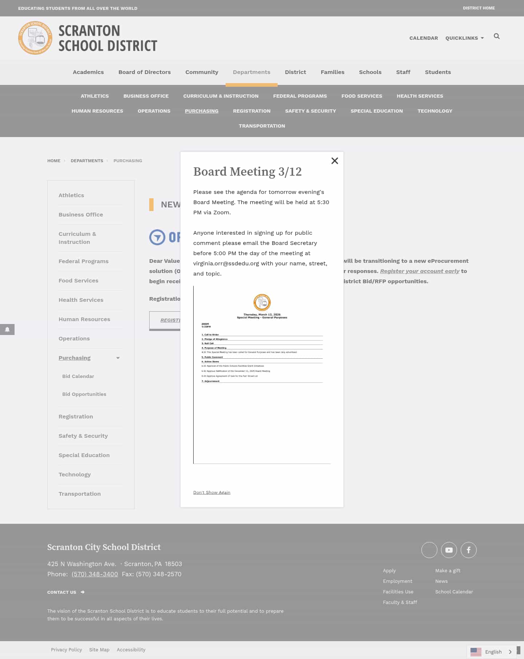Expand the Quicklinks dropdown

[465, 38]
